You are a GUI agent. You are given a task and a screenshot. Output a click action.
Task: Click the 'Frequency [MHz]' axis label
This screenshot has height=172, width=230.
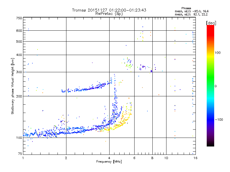(x=109, y=162)
